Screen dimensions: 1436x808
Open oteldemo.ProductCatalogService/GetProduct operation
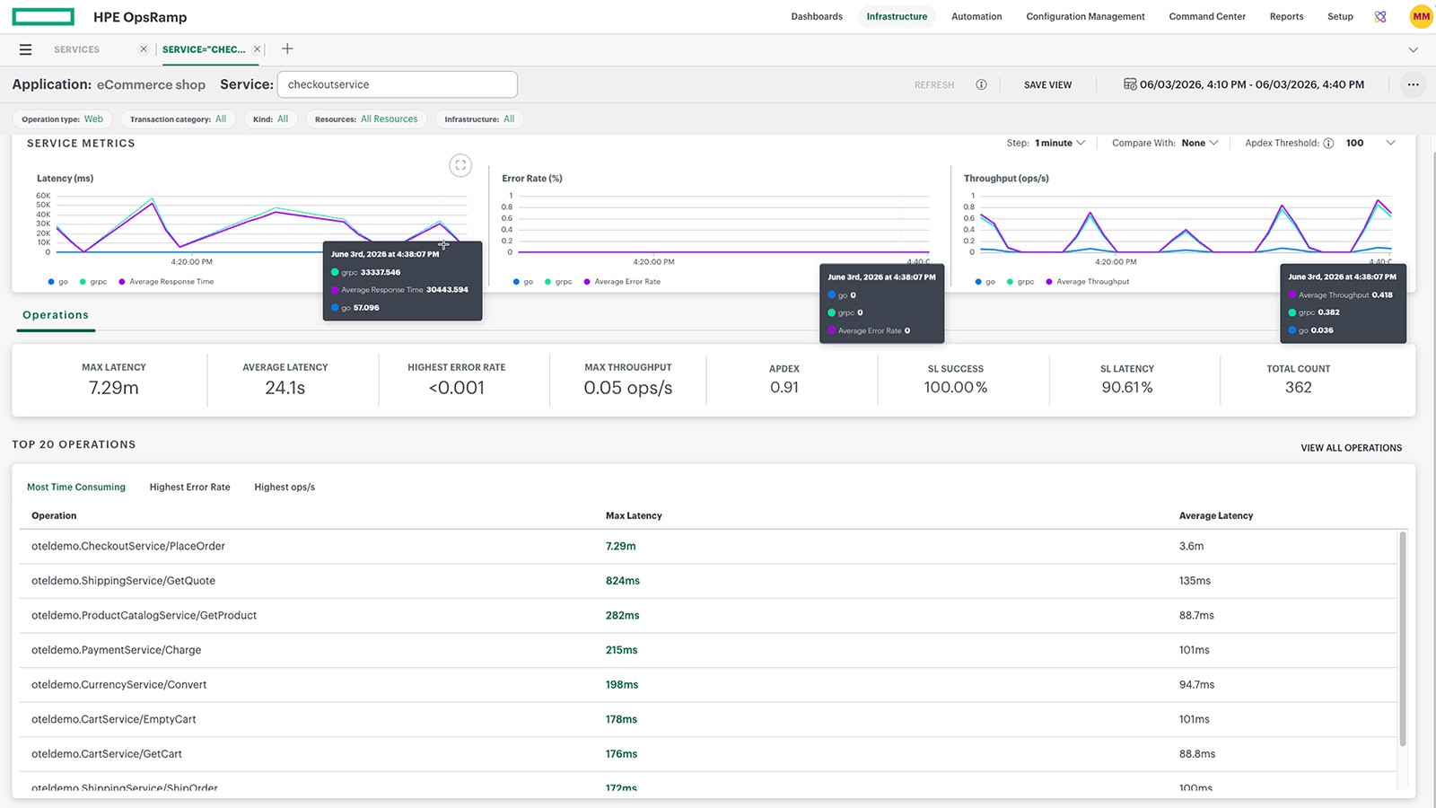(x=144, y=615)
